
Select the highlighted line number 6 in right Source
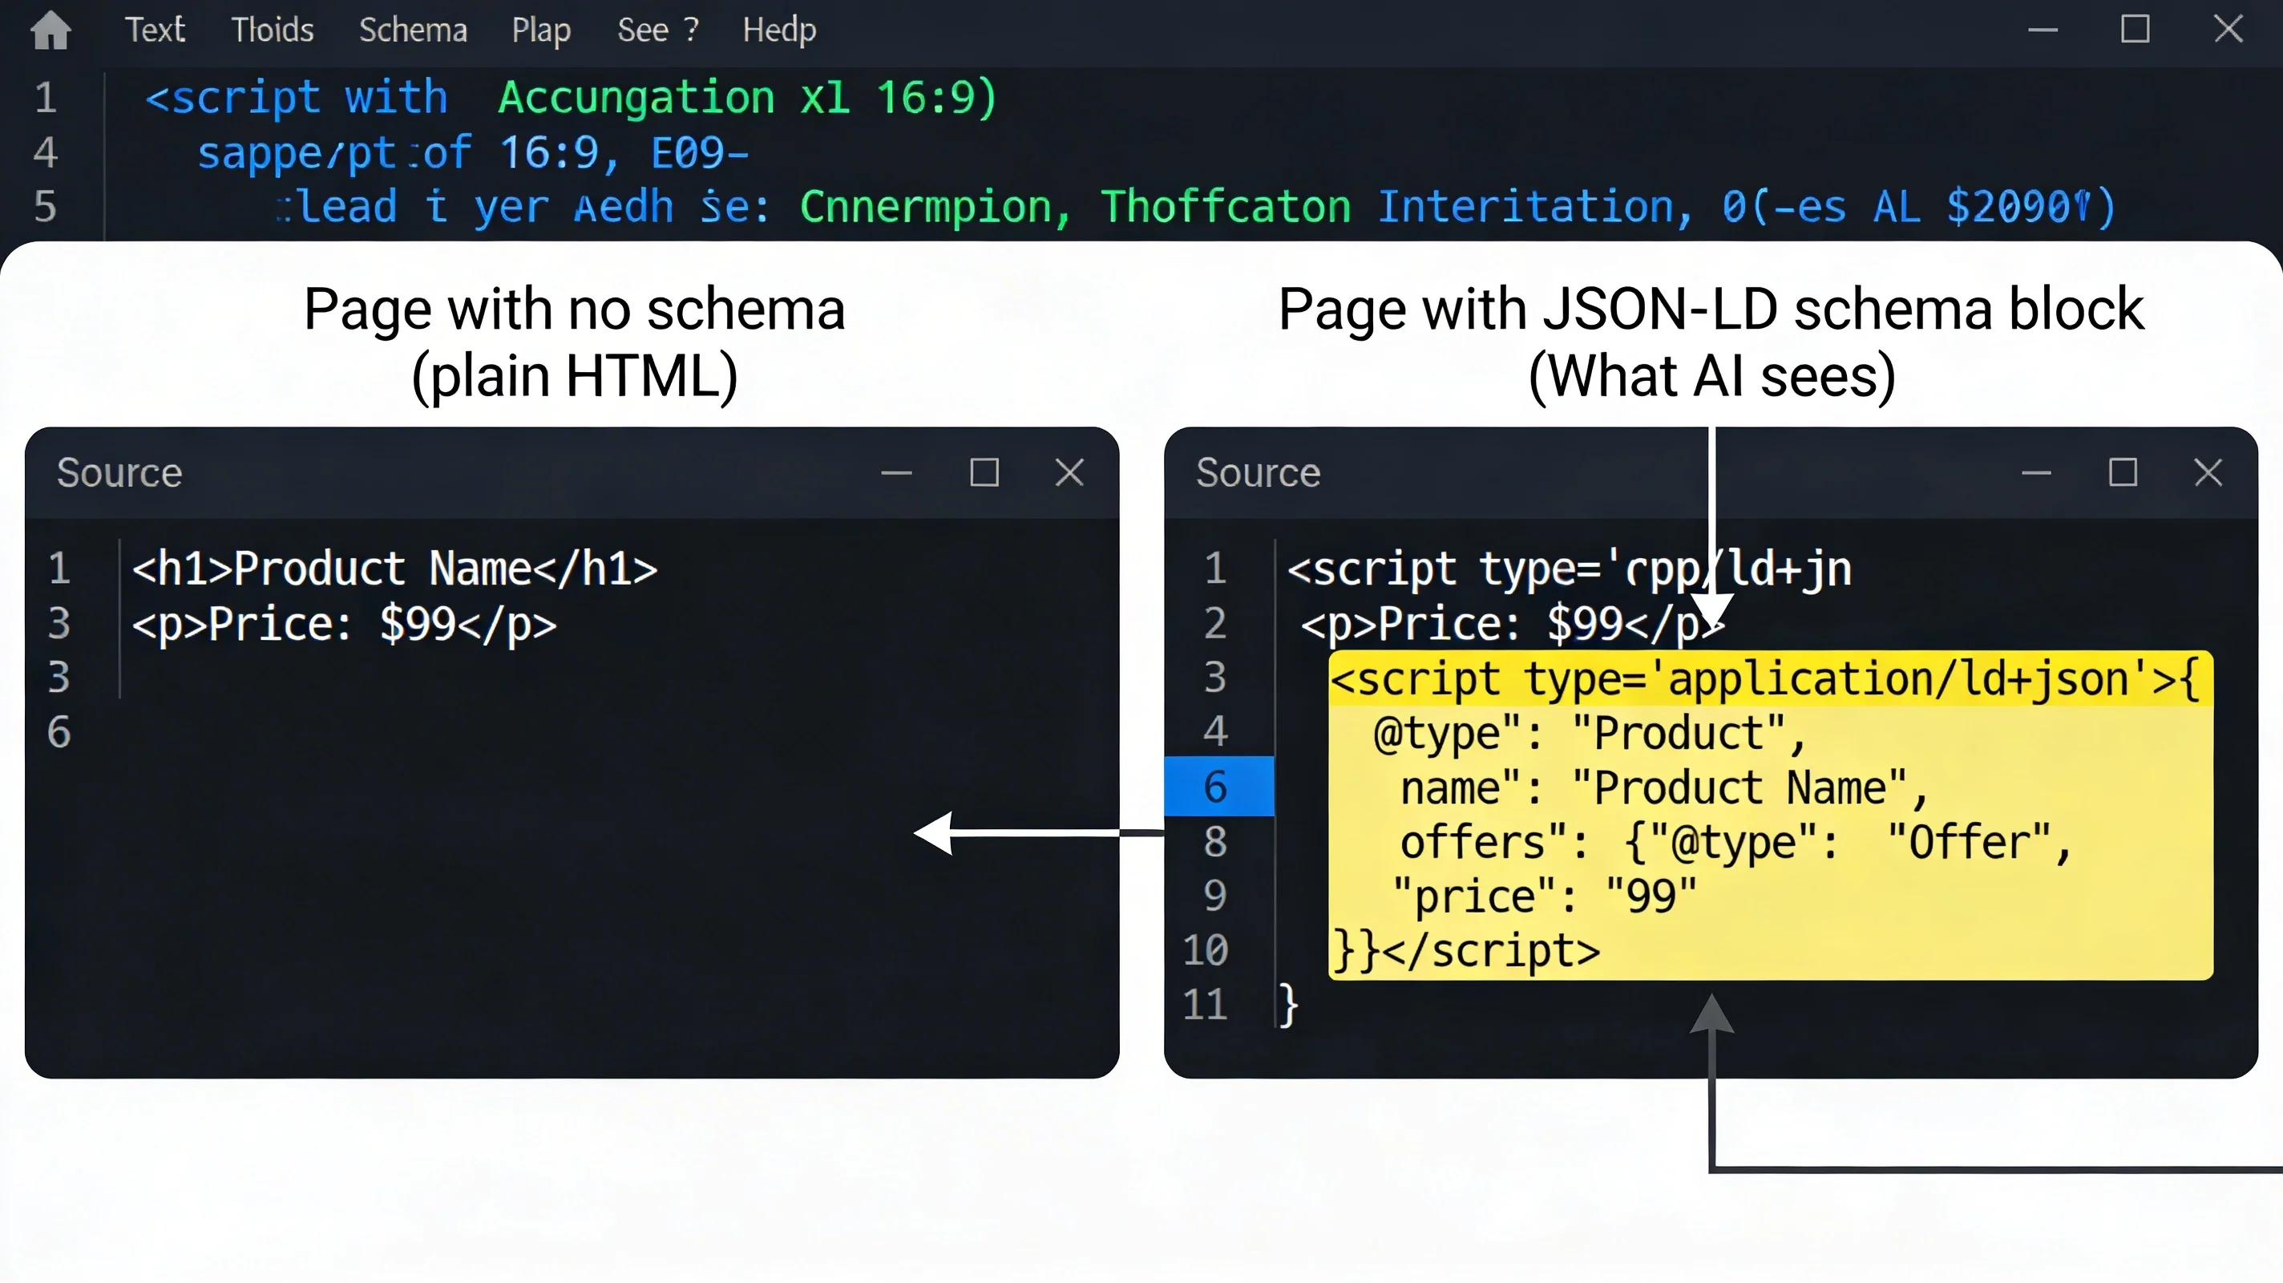tap(1218, 787)
